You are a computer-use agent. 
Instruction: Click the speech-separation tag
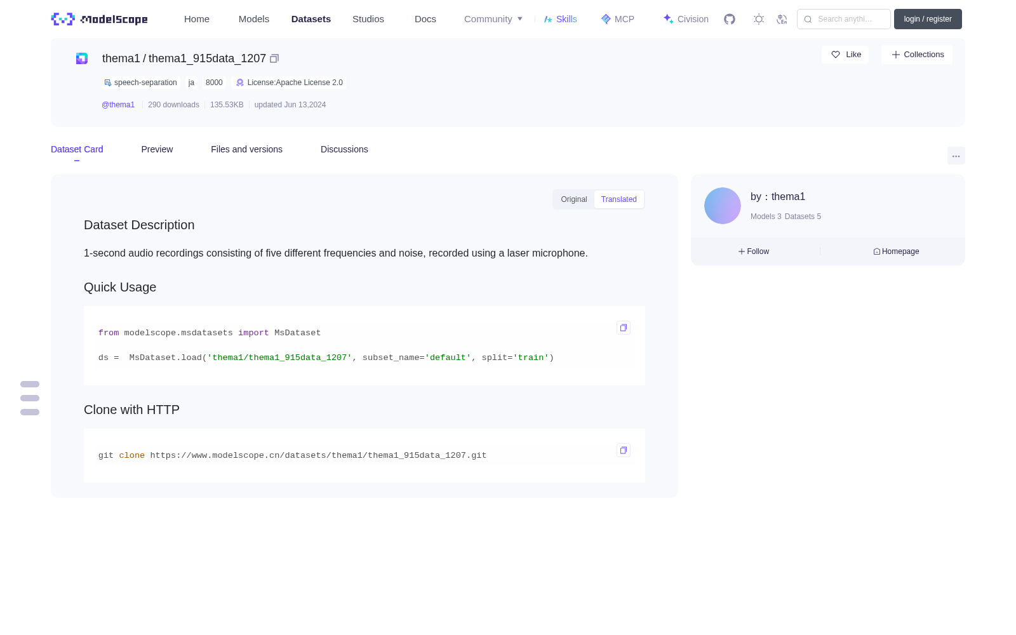(x=141, y=83)
